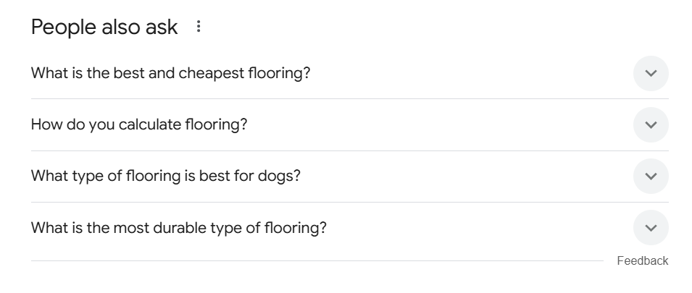Expand "What is the best and cheapest flooring?"

click(170, 73)
